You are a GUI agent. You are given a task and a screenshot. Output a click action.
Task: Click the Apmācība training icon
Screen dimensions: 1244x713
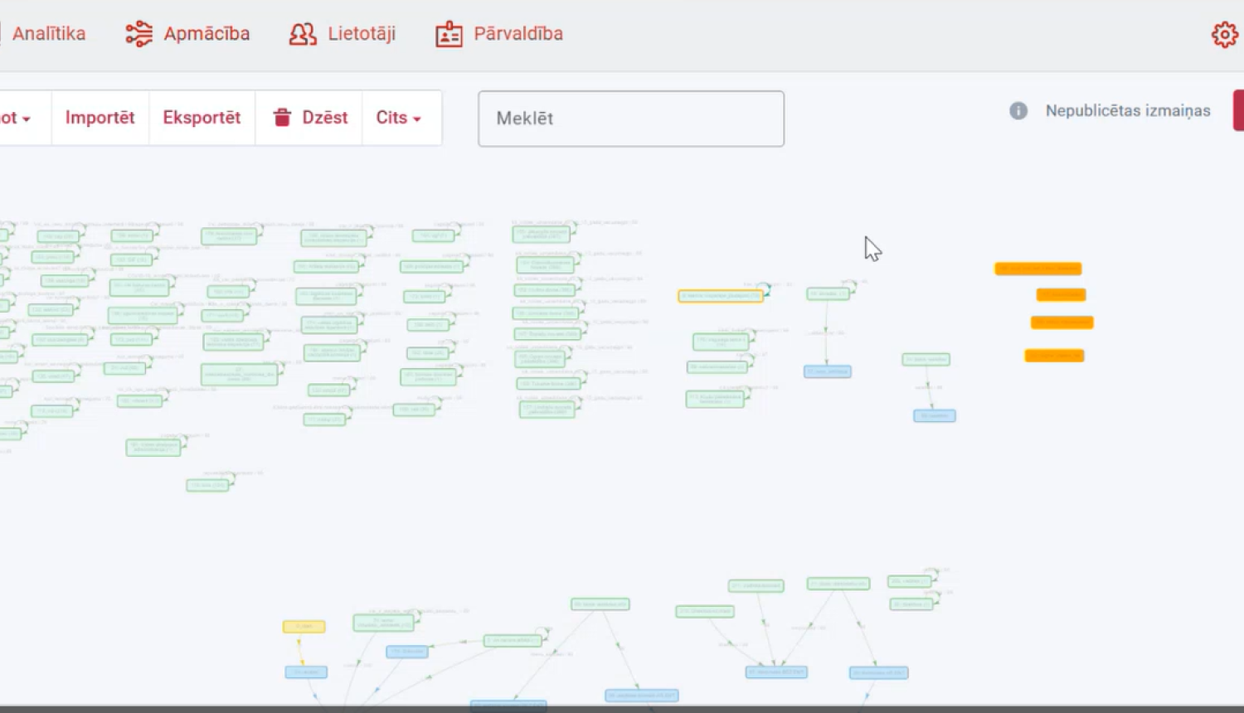pos(138,34)
